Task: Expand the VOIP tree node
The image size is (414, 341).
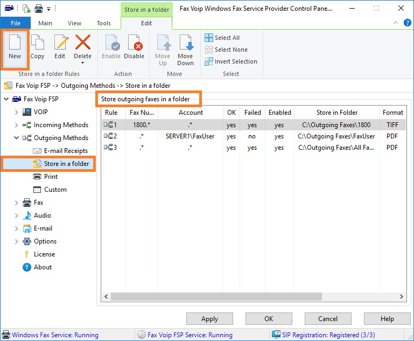Action: pyautogui.click(x=16, y=112)
